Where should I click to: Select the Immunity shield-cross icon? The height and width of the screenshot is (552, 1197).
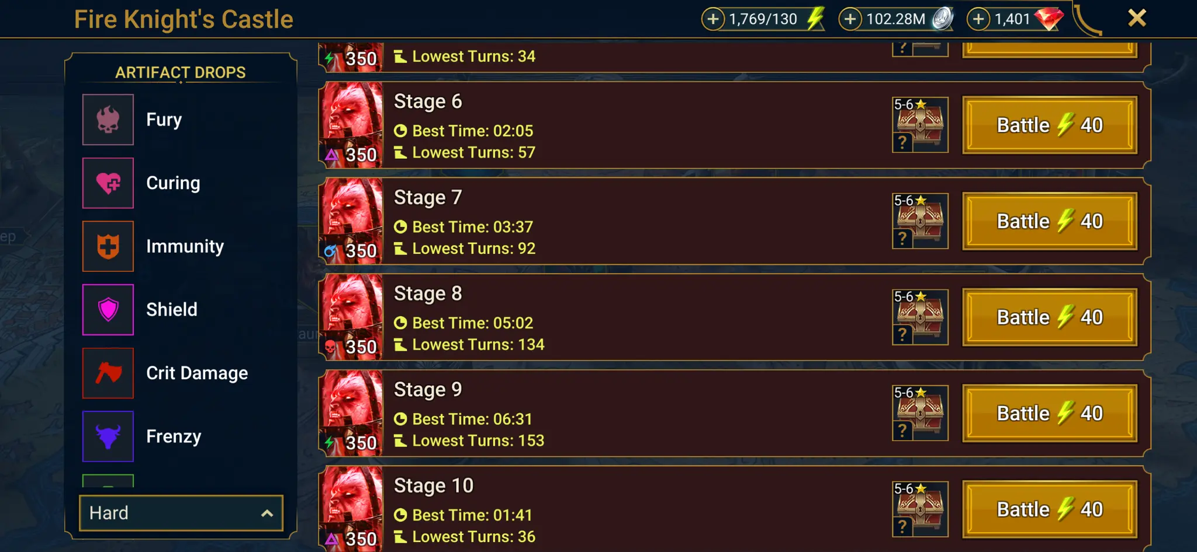[108, 246]
